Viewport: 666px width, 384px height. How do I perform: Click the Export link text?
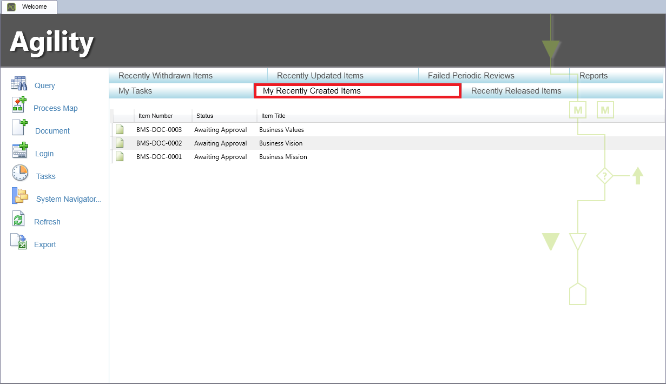pos(45,244)
